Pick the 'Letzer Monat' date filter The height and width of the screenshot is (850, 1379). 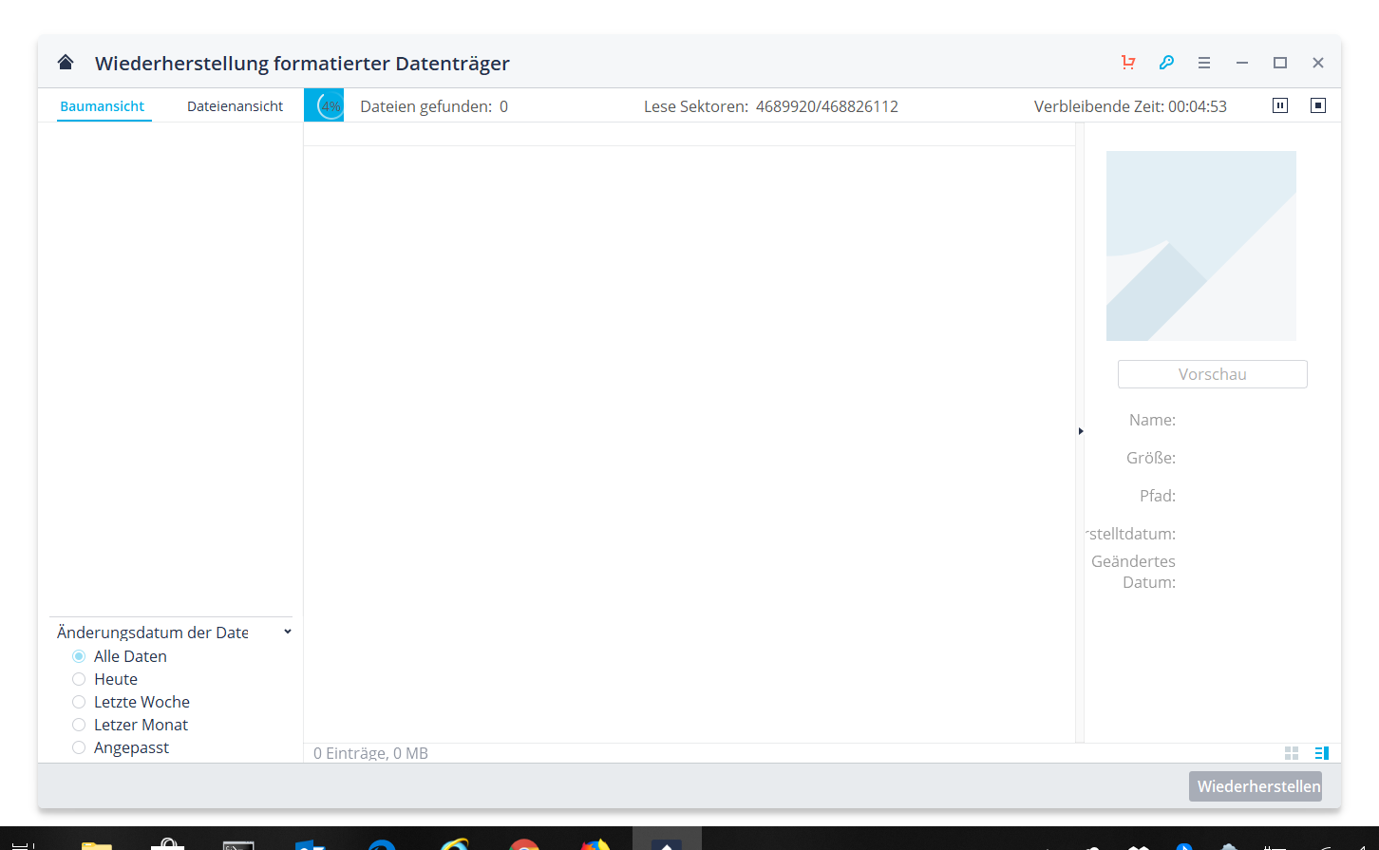pyautogui.click(x=79, y=725)
